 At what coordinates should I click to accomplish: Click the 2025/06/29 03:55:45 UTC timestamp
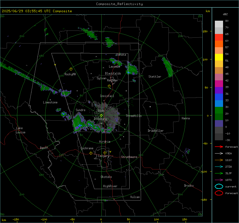26,11
